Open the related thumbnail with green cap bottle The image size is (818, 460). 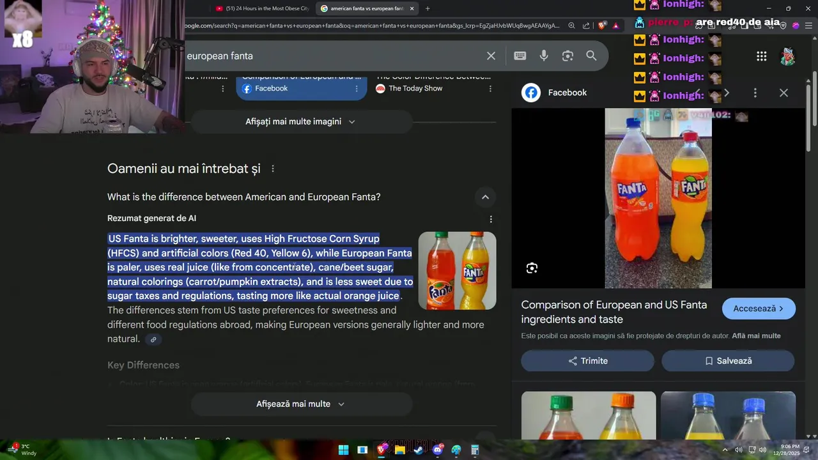click(x=589, y=415)
